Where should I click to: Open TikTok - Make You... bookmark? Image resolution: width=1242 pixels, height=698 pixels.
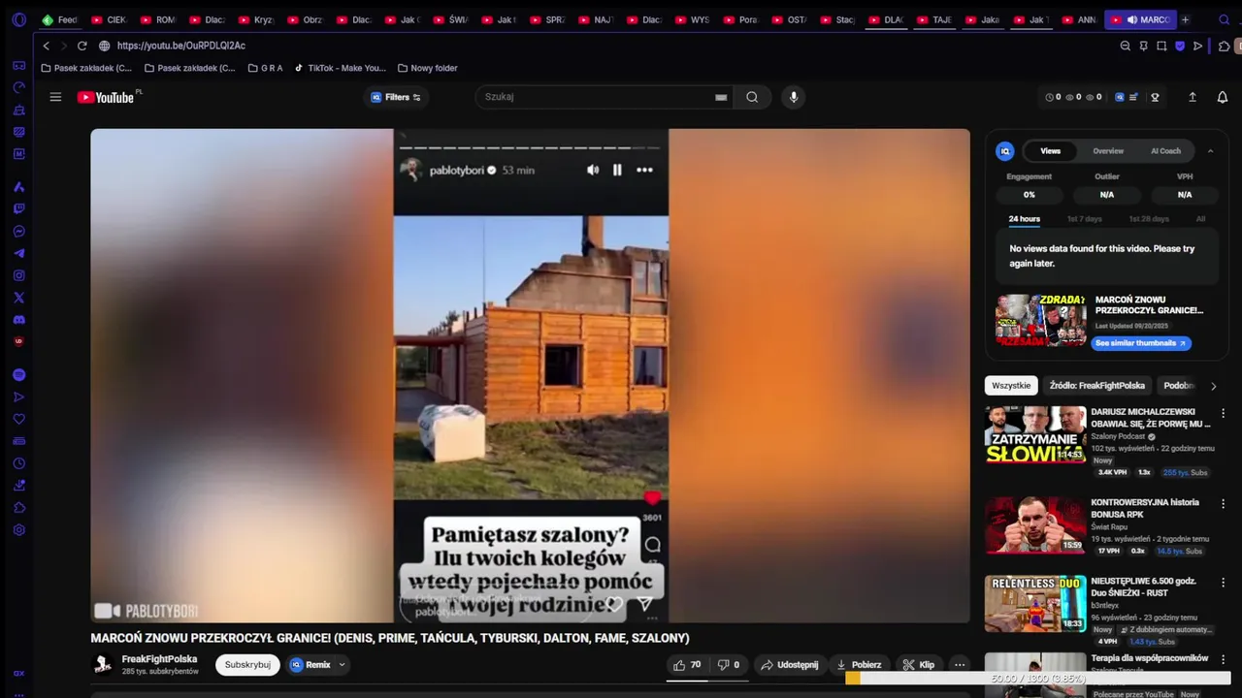(x=340, y=68)
